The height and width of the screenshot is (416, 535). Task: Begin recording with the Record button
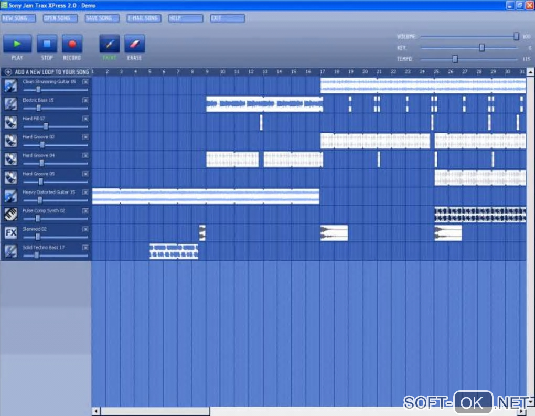[x=72, y=44]
